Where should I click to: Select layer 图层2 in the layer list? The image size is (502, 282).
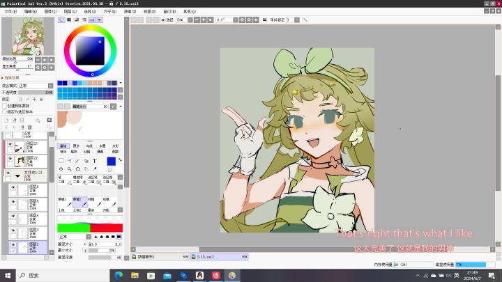28,247
